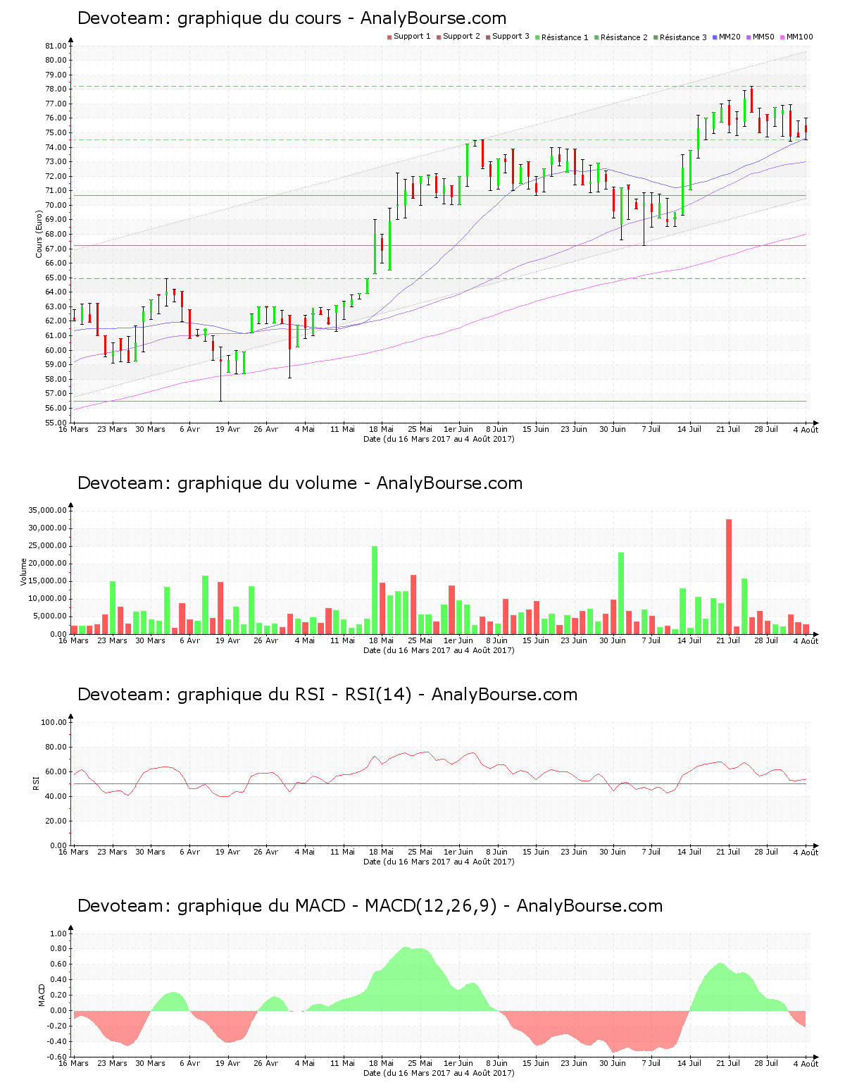Click the Résistance 1 legend color marker
This screenshot has height=1092, width=845.
click(x=537, y=37)
